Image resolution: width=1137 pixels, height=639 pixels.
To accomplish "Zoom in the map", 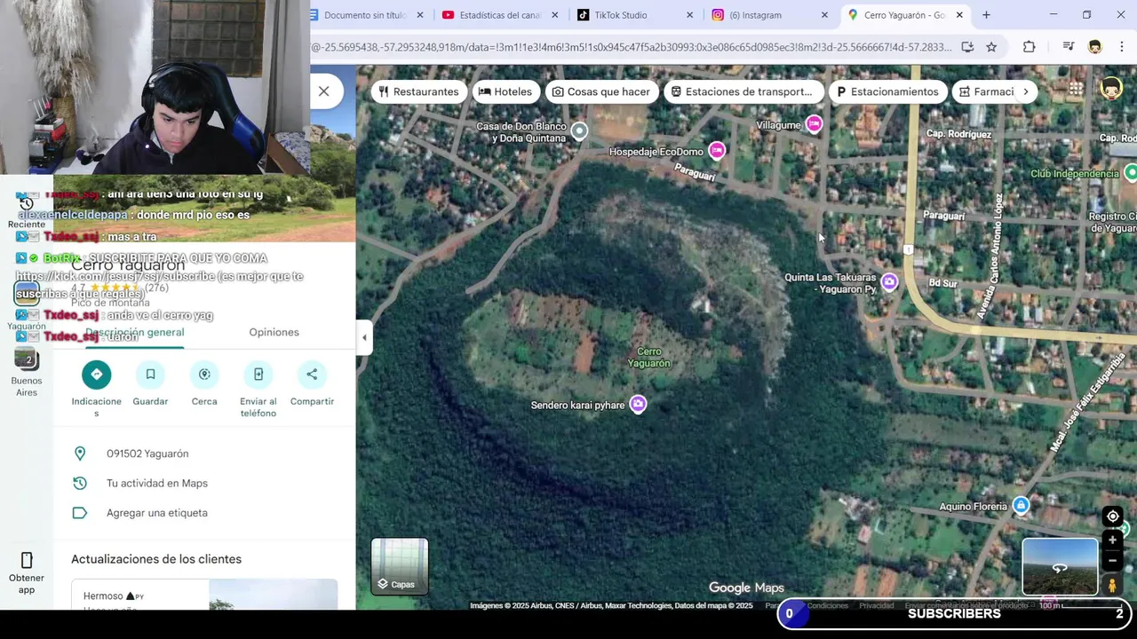I will pyautogui.click(x=1112, y=540).
